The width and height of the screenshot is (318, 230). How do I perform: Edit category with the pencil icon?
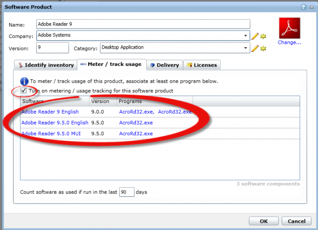(255, 49)
